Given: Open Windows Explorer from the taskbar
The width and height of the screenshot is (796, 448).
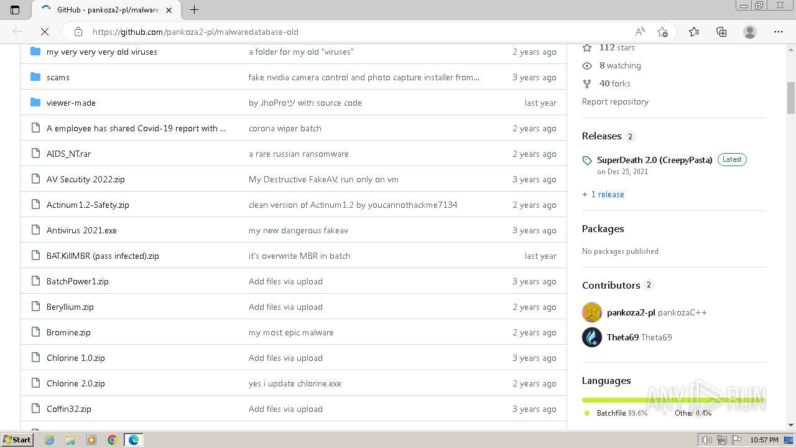Looking at the screenshot, I should (x=70, y=440).
